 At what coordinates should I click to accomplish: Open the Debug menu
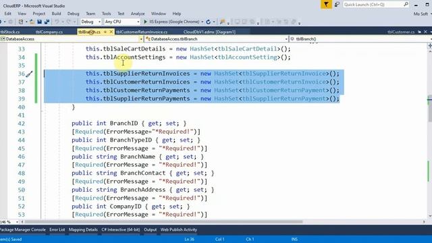(x=74, y=13)
